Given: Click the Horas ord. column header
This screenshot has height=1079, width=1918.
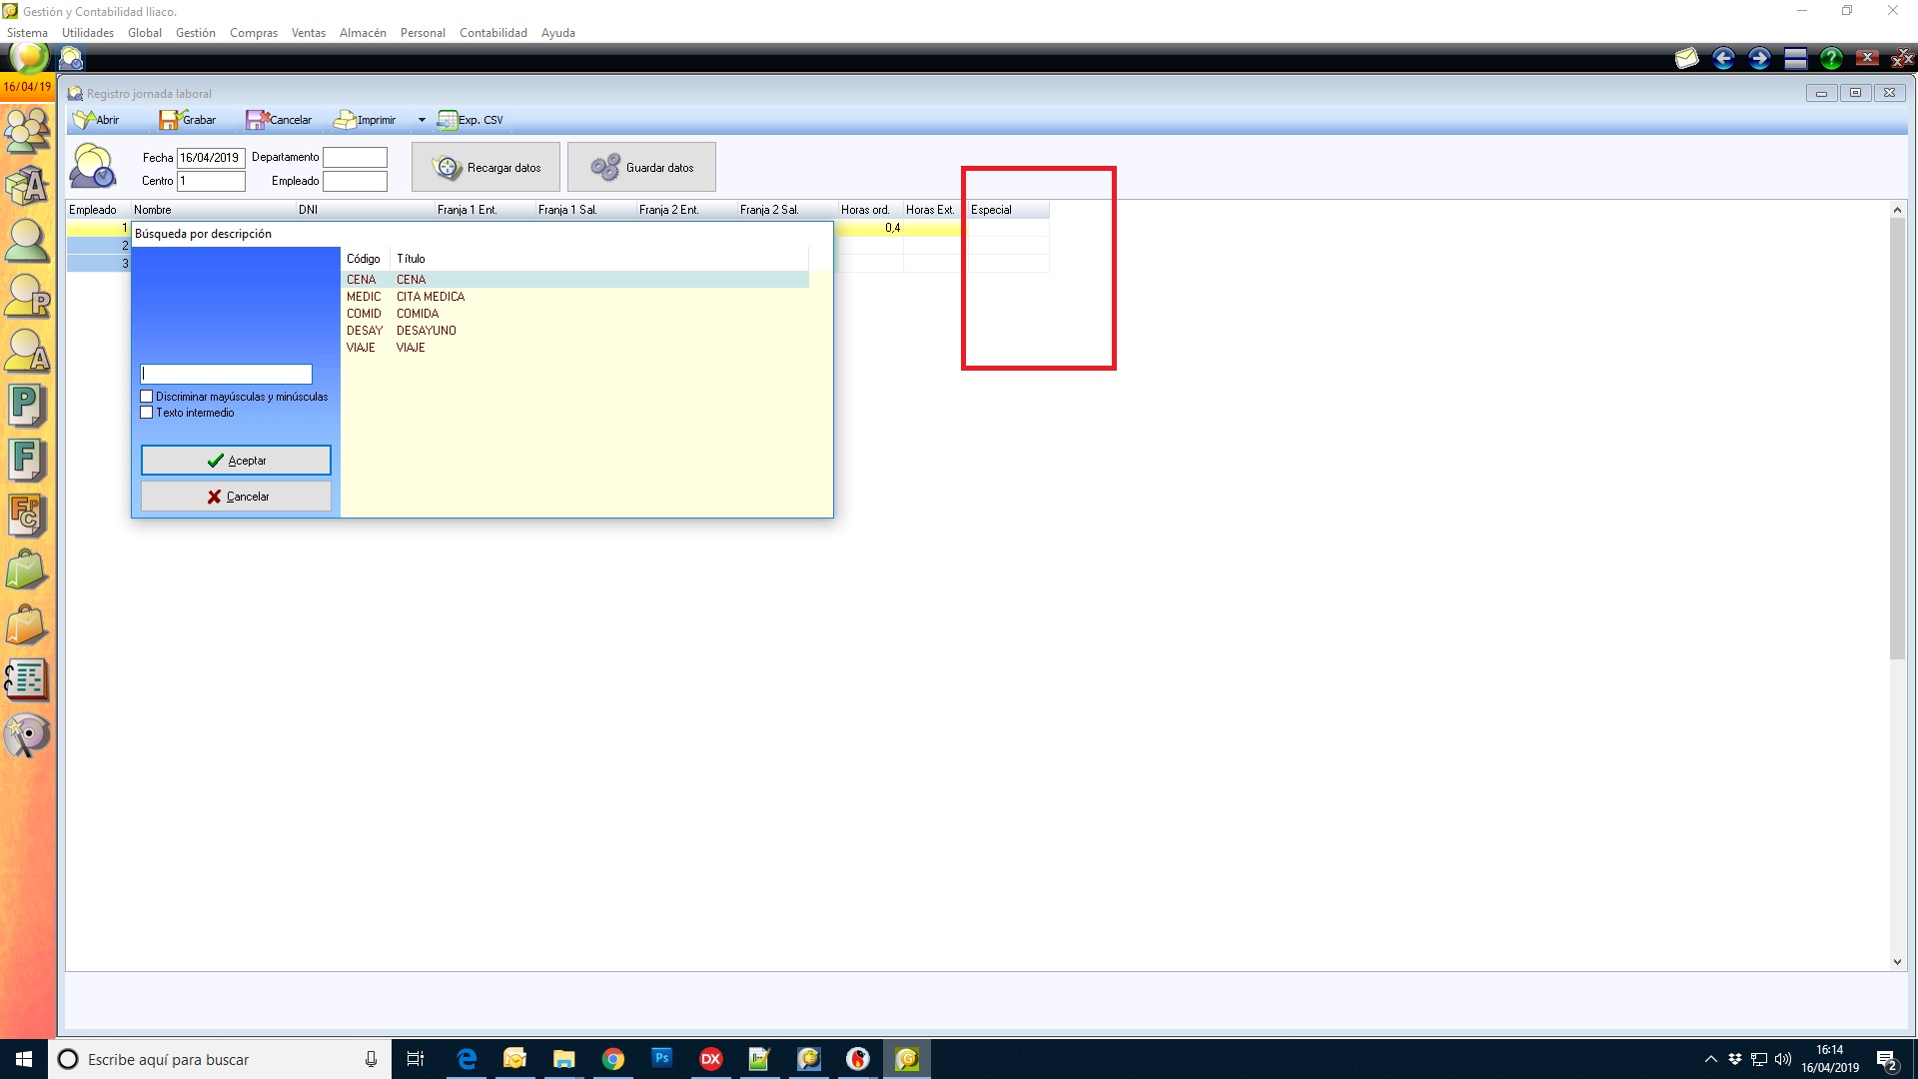Looking at the screenshot, I should click(x=869, y=210).
